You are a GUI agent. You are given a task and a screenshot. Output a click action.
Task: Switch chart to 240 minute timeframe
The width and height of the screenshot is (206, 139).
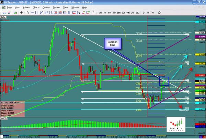tap(133, 13)
